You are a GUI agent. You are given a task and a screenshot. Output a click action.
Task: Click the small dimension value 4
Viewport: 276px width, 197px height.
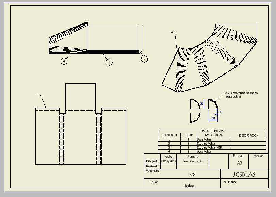tap(220, 112)
